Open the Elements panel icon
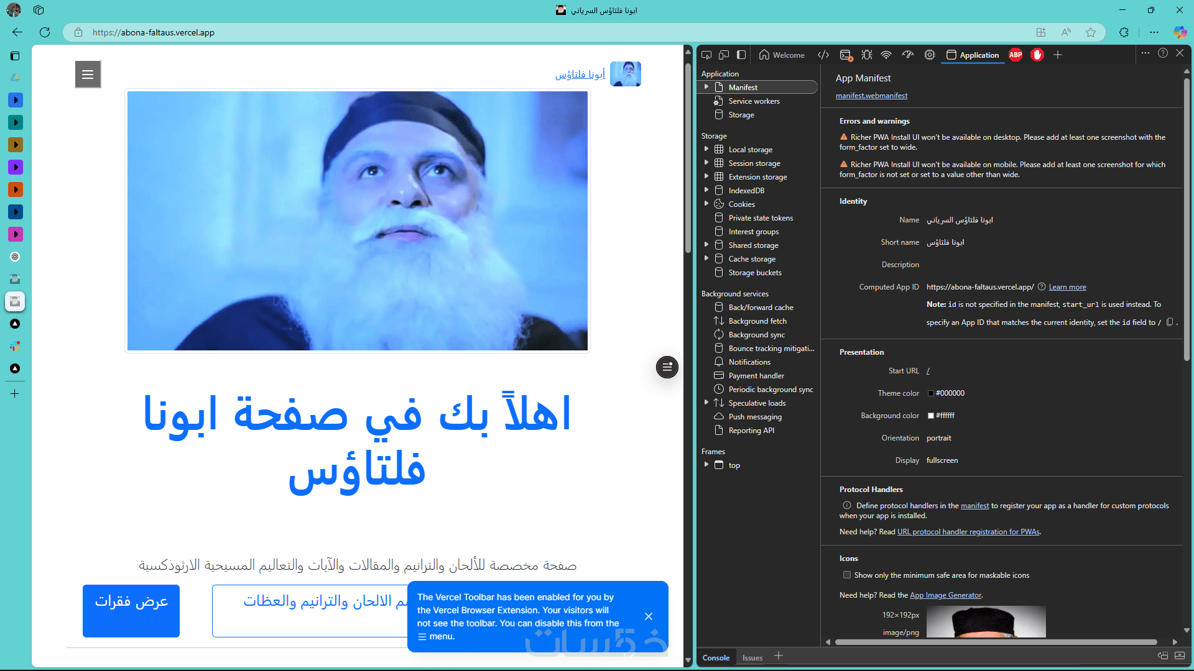Screen dimensions: 1194x671 point(823,55)
